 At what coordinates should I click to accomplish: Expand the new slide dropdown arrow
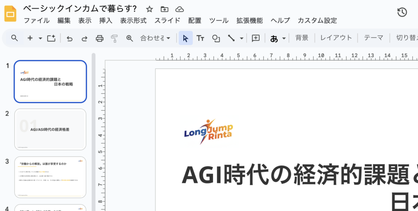pos(40,38)
